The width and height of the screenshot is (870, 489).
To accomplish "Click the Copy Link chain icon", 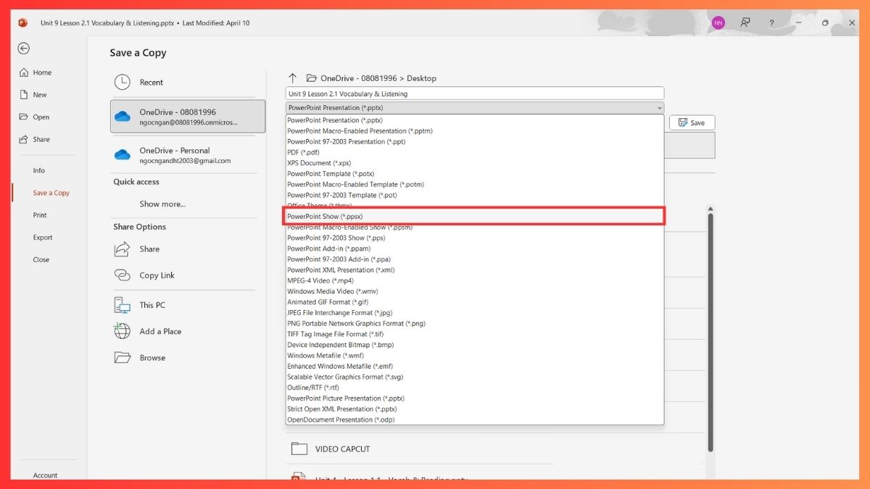I will click(x=122, y=275).
